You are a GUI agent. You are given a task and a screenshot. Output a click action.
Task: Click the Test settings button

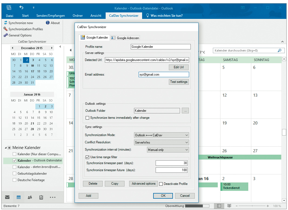coord(179,82)
